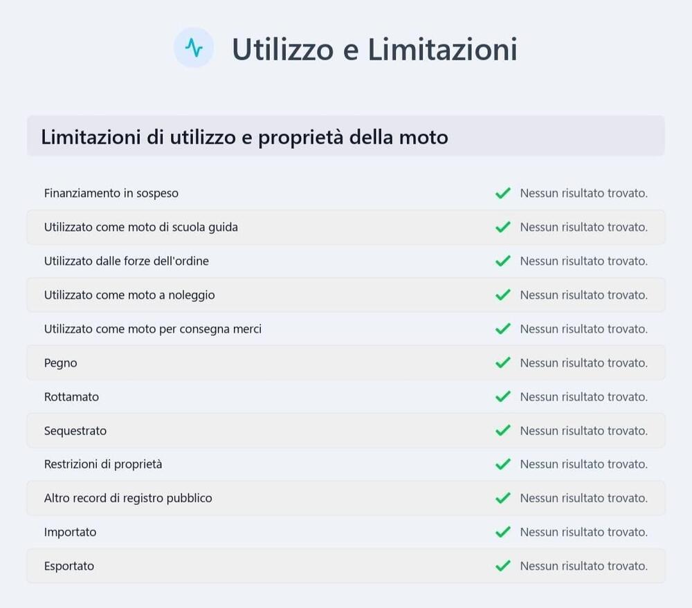This screenshot has width=692, height=608.
Task: Click the checkmark for forze dell'ordine row
Action: tap(503, 261)
